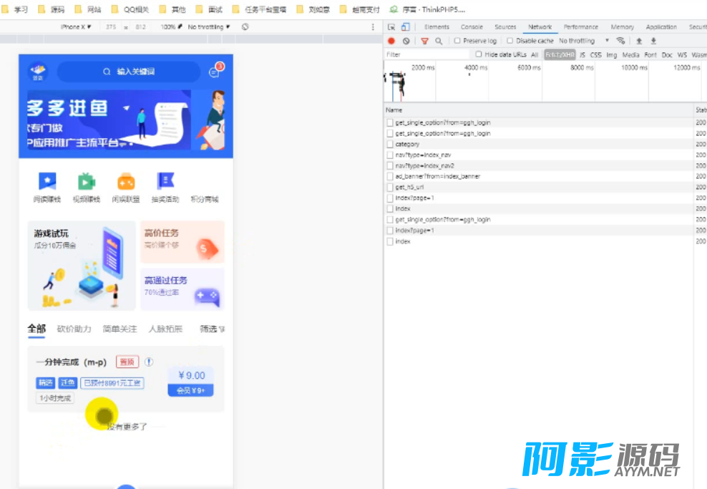Toggle the device toolbar icon in DevTools
Image resolution: width=707 pixels, height=489 pixels.
pyautogui.click(x=405, y=27)
